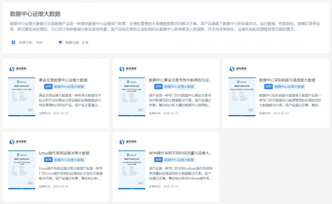Click the 数据主题 cube icon

pos(60,42)
